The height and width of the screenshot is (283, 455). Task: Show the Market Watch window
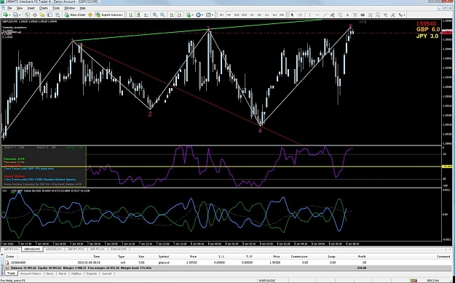[27, 15]
